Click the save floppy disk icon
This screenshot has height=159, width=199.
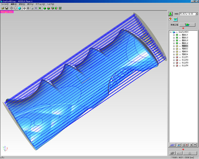coord(7,8)
